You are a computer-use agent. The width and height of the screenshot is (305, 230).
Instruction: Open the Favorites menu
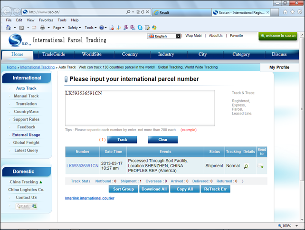pos(46,20)
